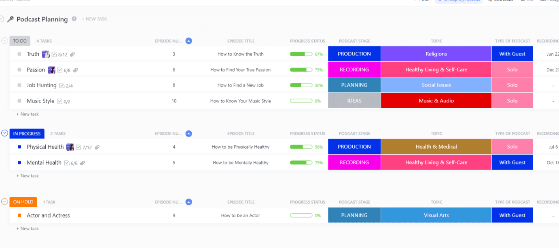Select the ON HOLD status label

pos(23,202)
